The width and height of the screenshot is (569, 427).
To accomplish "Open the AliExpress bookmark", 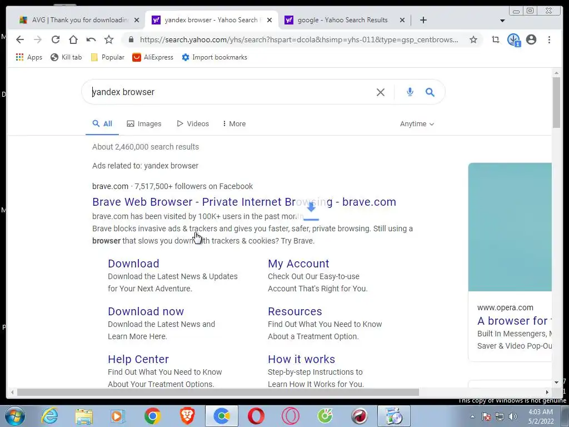I will [x=153, y=57].
